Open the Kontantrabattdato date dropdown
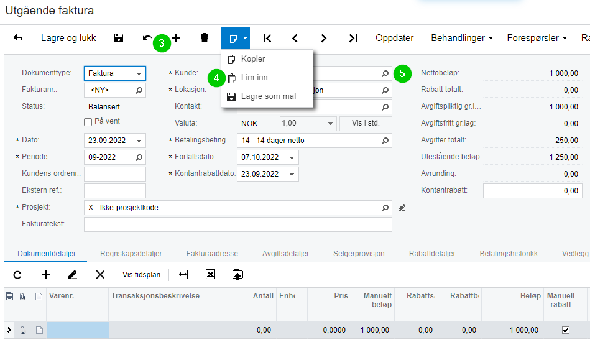The height and width of the screenshot is (342, 590). click(x=292, y=174)
